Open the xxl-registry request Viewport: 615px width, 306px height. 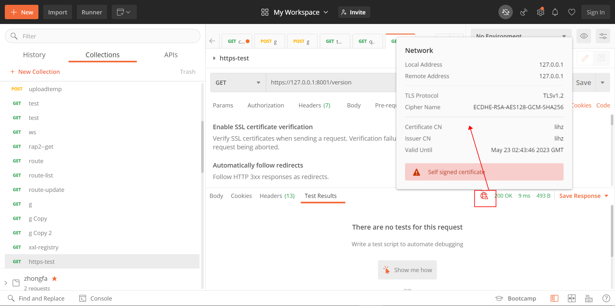[102, 247]
